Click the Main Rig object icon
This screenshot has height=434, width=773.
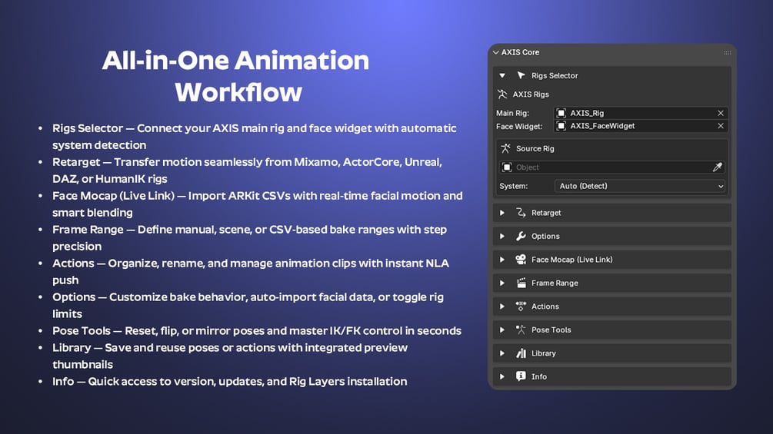pyautogui.click(x=561, y=113)
